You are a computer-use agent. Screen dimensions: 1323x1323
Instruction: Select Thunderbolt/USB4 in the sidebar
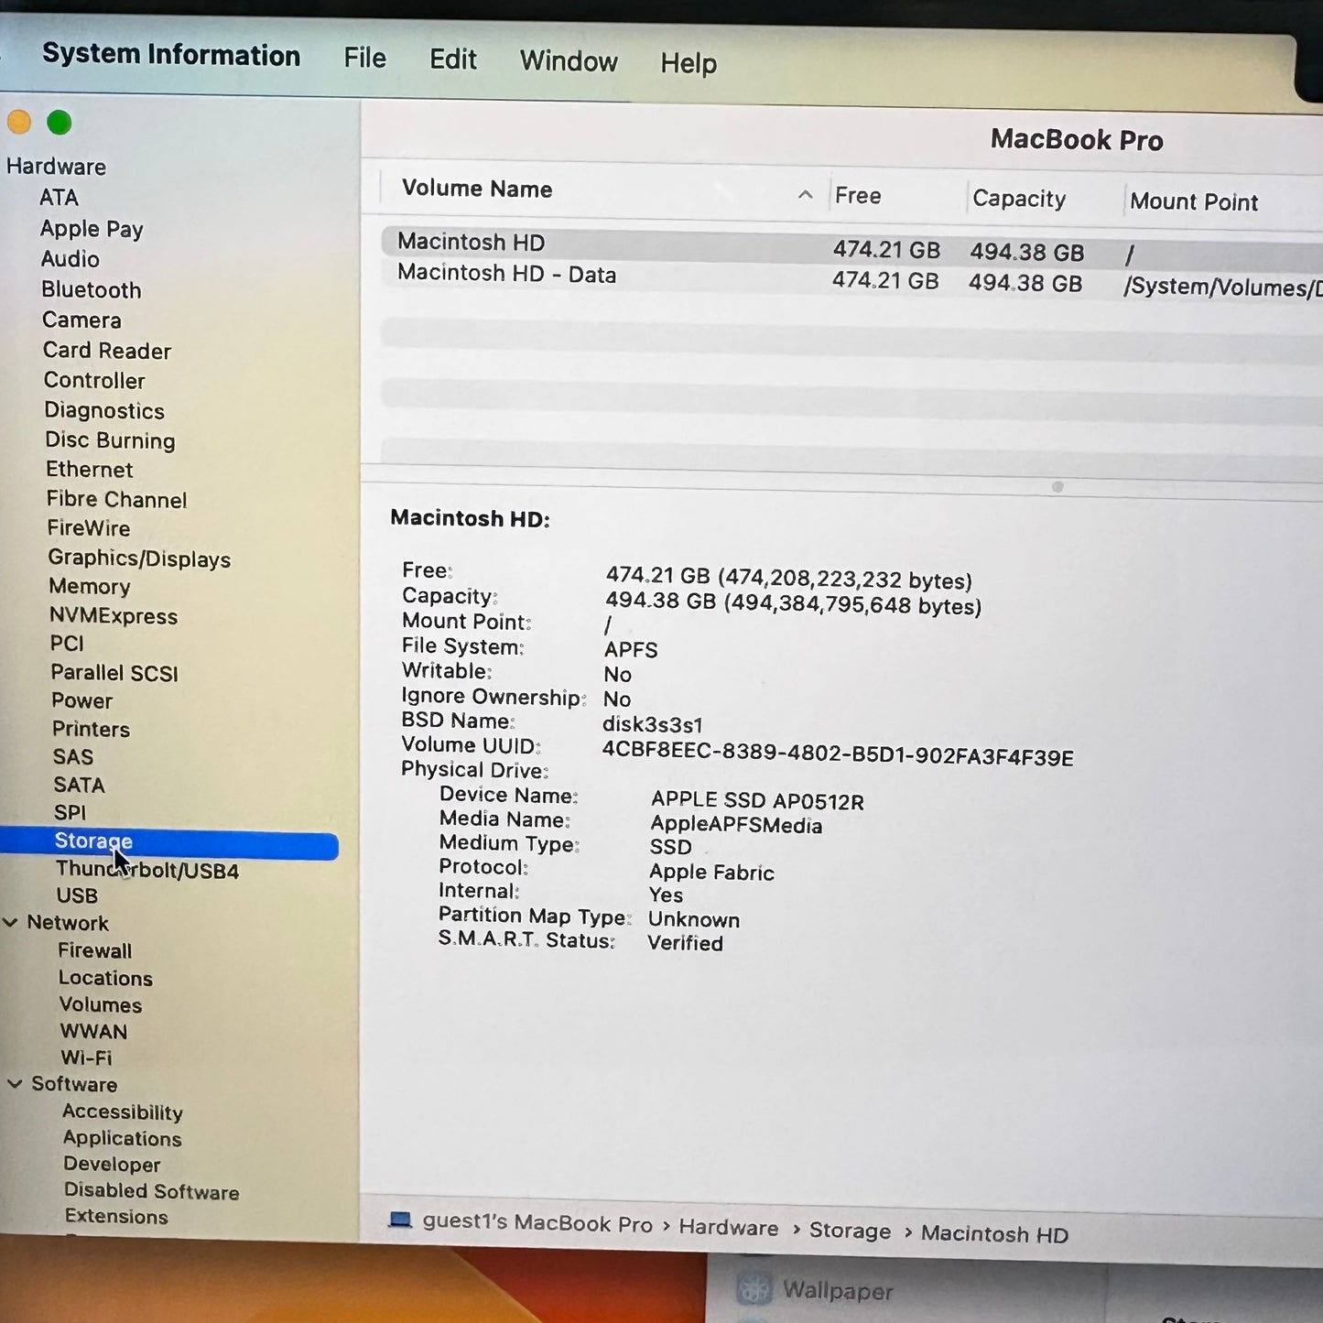[147, 870]
